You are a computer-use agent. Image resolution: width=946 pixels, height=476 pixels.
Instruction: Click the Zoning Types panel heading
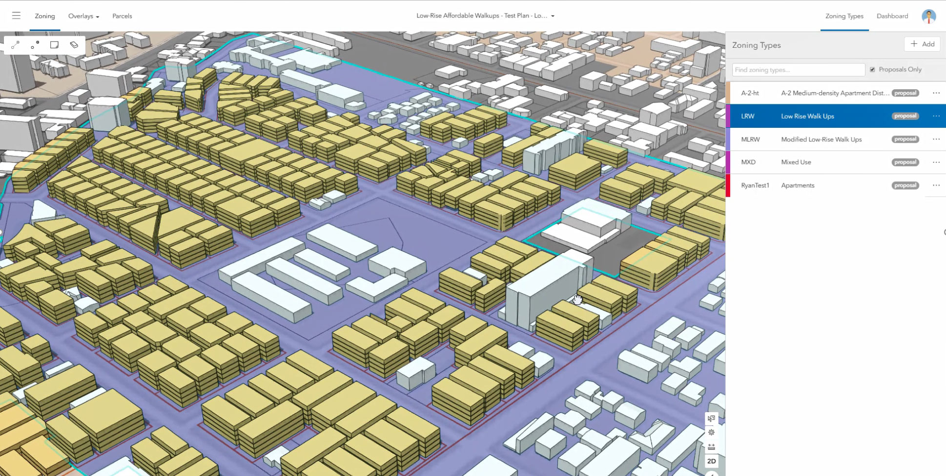tap(756, 45)
